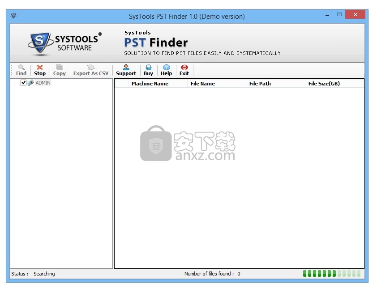The width and height of the screenshot is (377, 288).
Task: Open Help from the toolbar
Action: point(166,70)
